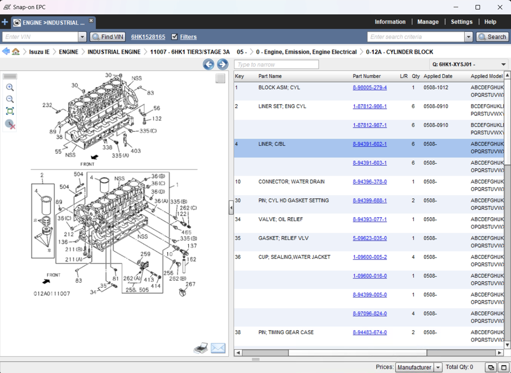Fit diagram to window

(x=10, y=111)
